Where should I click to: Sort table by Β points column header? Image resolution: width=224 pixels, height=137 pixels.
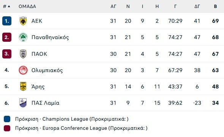[215, 6]
